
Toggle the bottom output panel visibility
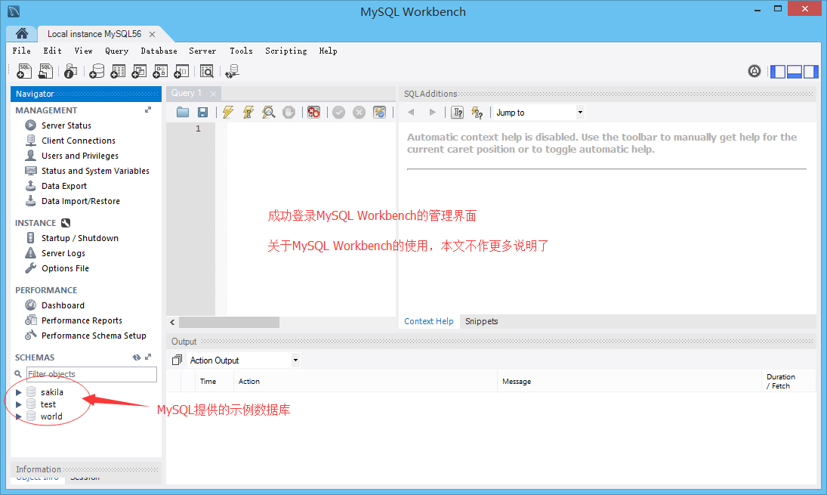click(795, 71)
